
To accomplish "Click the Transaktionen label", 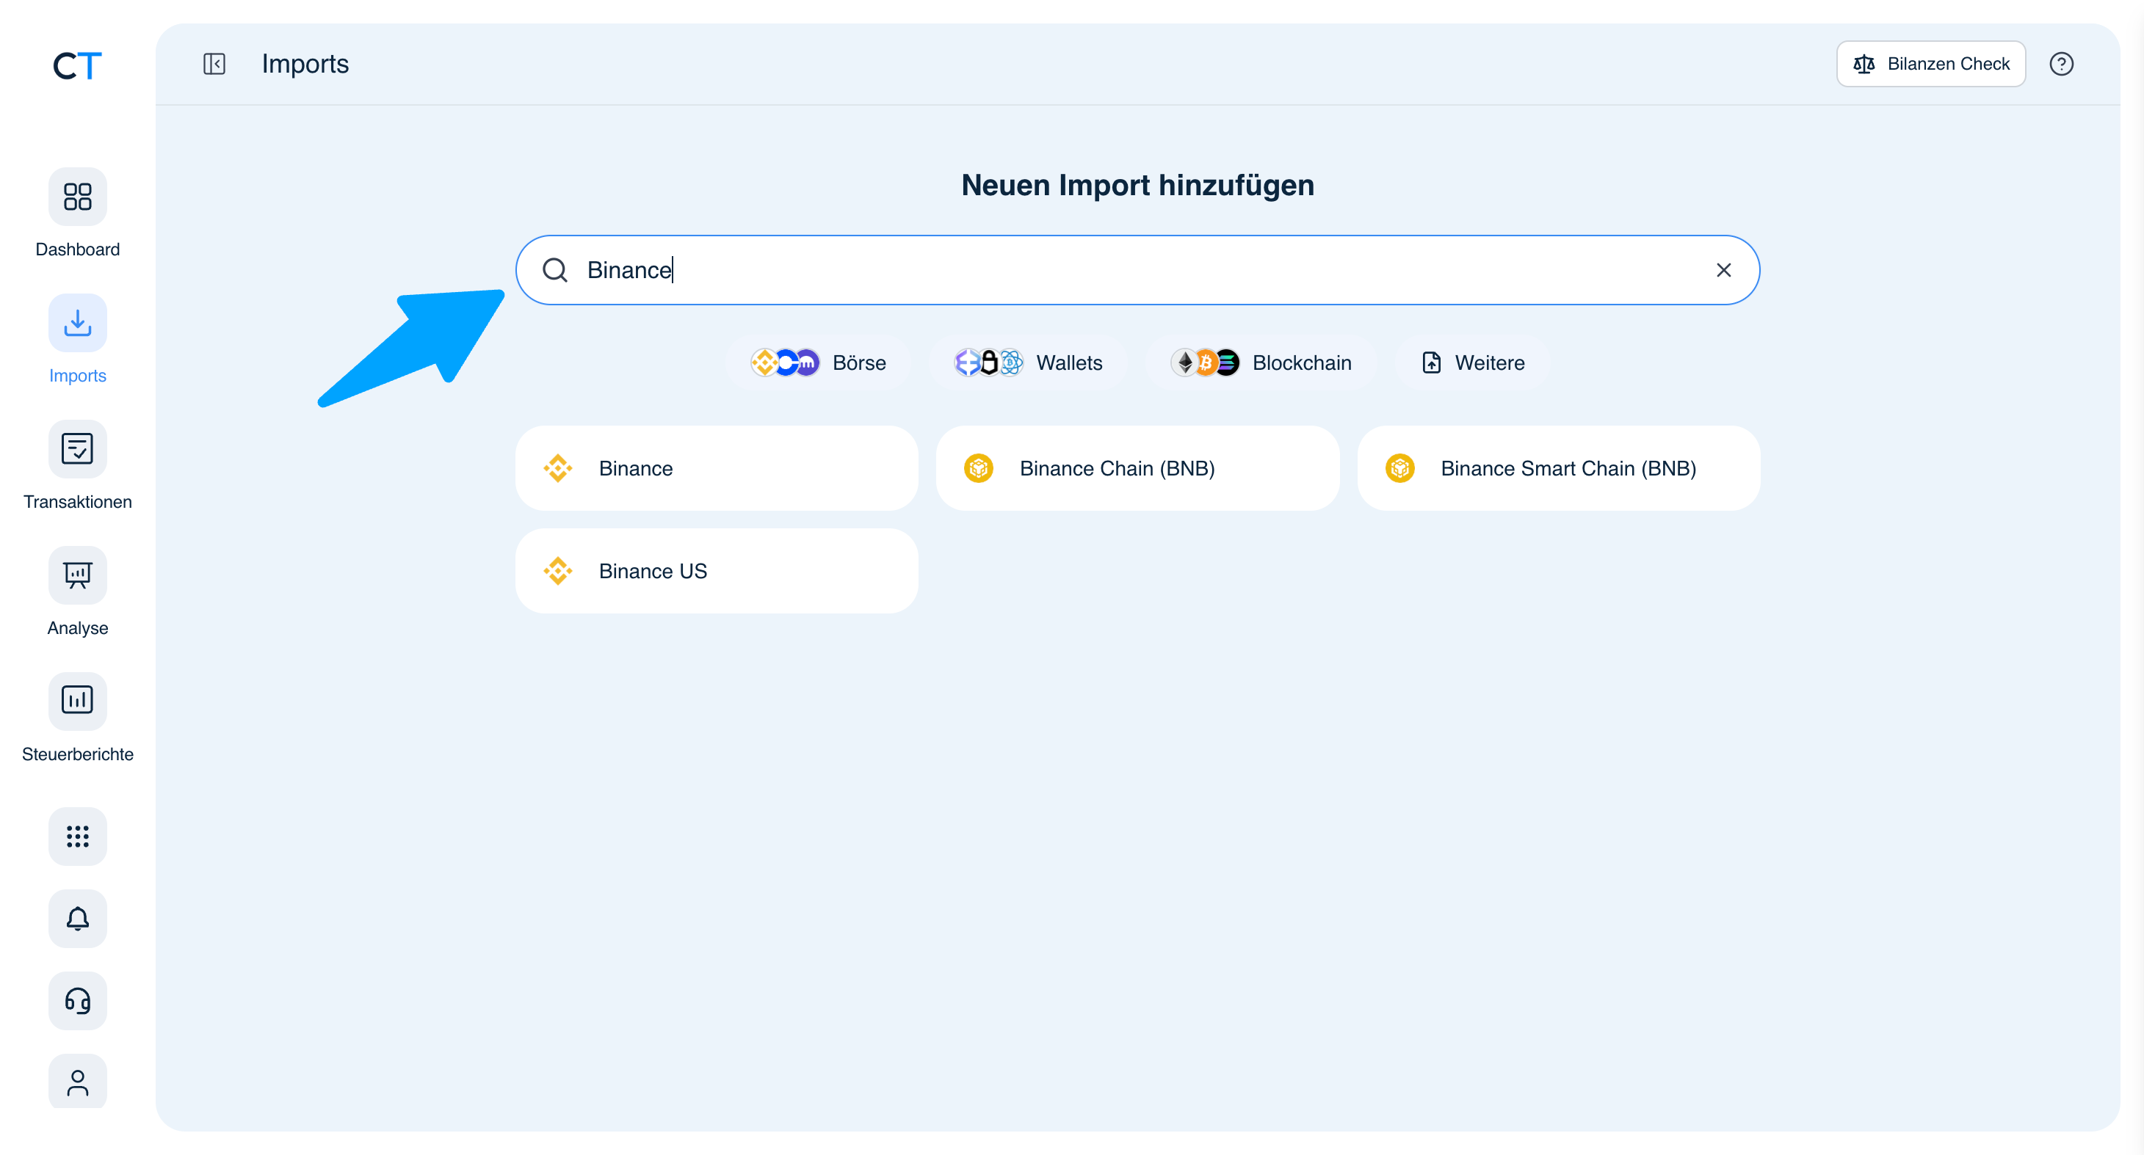I will pyautogui.click(x=77, y=502).
